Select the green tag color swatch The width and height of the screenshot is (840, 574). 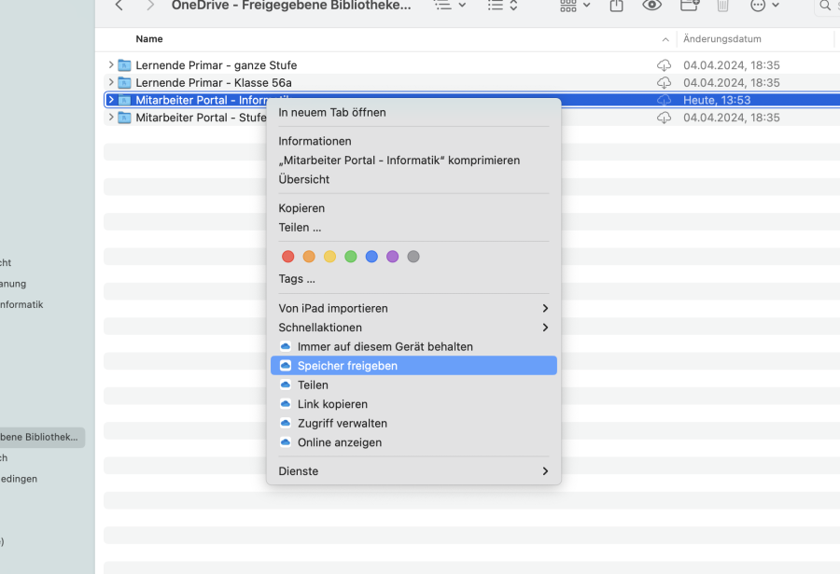click(x=350, y=256)
